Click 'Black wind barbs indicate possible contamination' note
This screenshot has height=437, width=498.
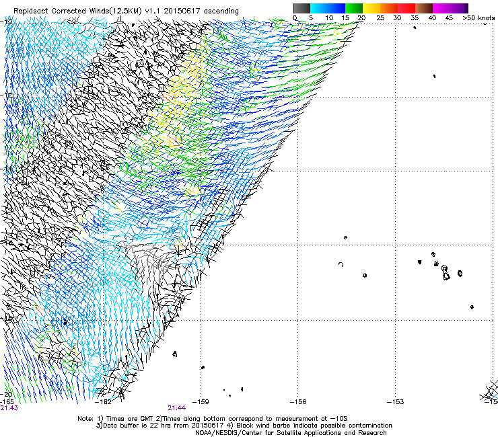(x=314, y=426)
